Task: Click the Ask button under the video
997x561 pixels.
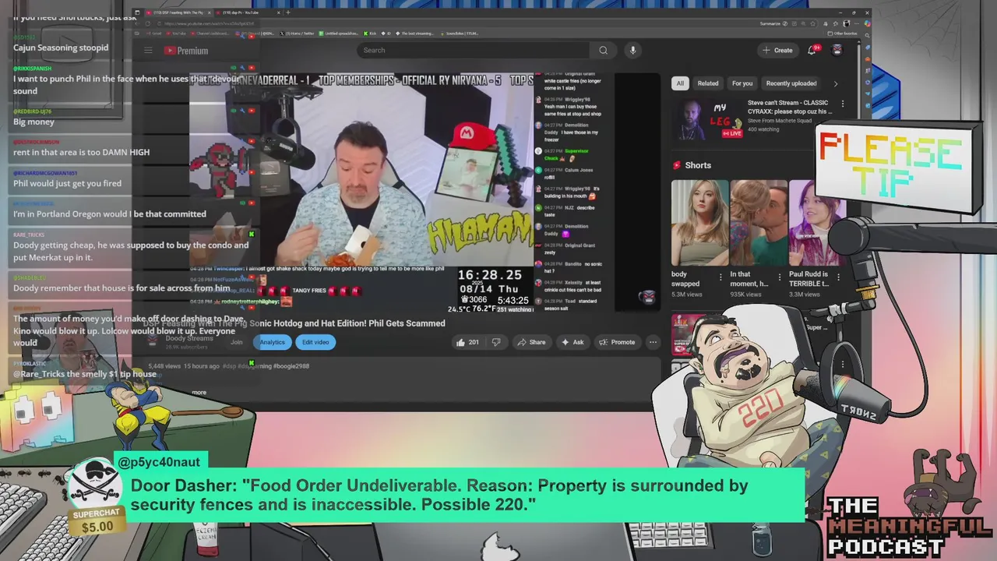Action: click(572, 342)
